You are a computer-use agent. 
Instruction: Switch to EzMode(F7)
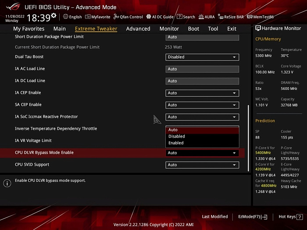click(x=253, y=217)
